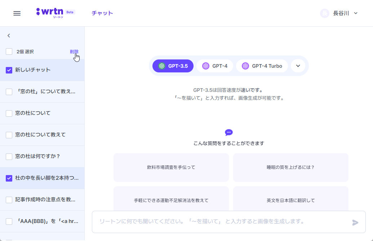The image size is (373, 241).
Task: Uncheck the 新しいチャット conversation checkbox
Action: 9,70
